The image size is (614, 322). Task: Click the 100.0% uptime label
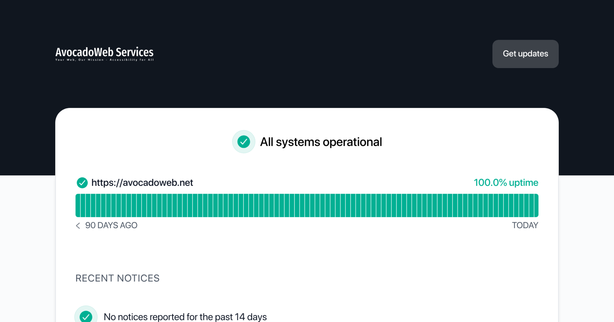point(506,183)
